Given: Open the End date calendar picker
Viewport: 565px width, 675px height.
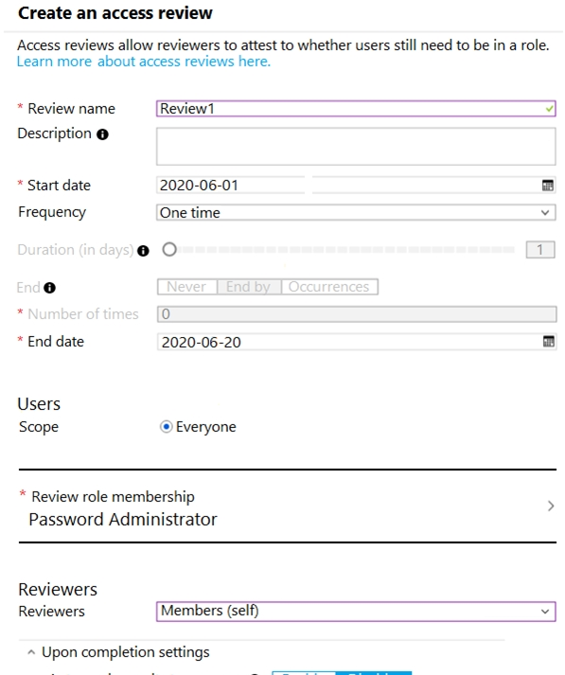Looking at the screenshot, I should point(548,342).
